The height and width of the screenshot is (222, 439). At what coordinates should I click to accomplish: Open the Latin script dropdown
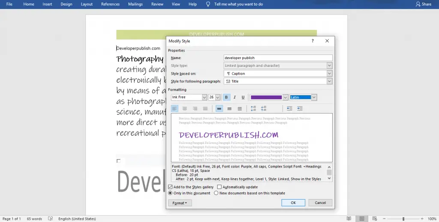314,97
